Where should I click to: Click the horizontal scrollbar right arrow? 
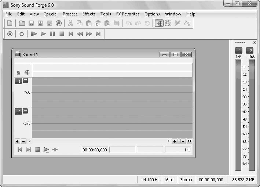[168, 141]
